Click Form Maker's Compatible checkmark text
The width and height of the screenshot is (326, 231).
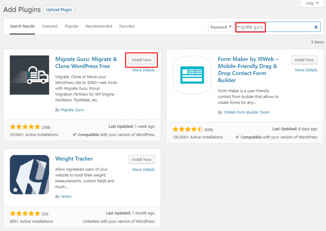pyautogui.click(x=277, y=137)
